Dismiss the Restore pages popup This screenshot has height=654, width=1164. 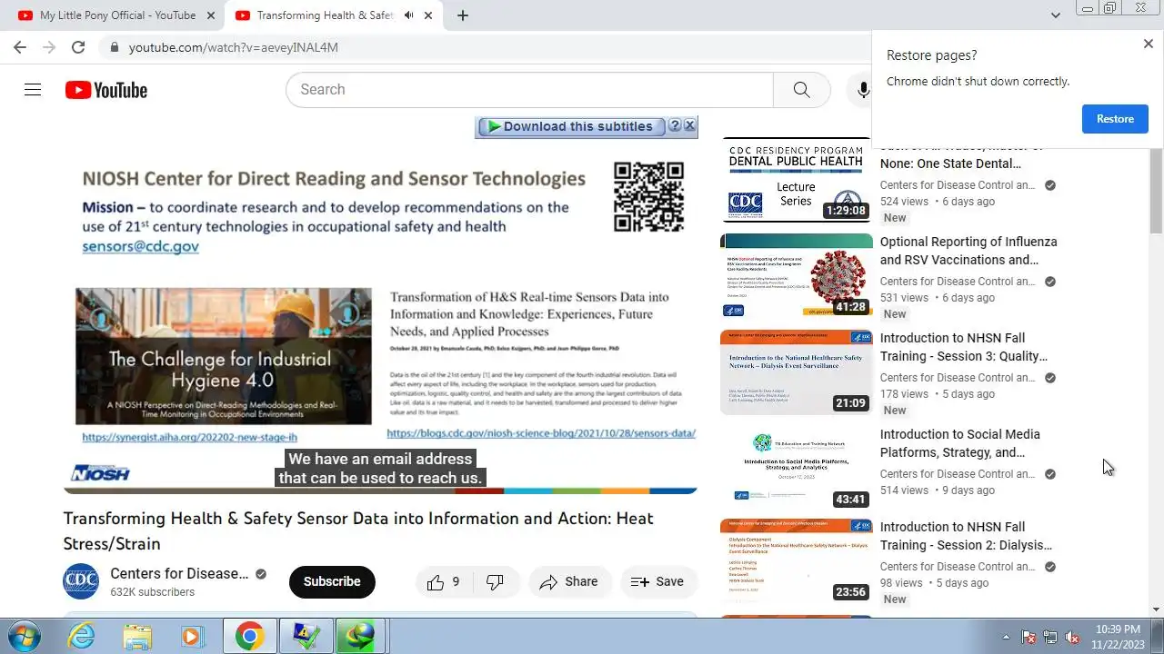(1148, 44)
